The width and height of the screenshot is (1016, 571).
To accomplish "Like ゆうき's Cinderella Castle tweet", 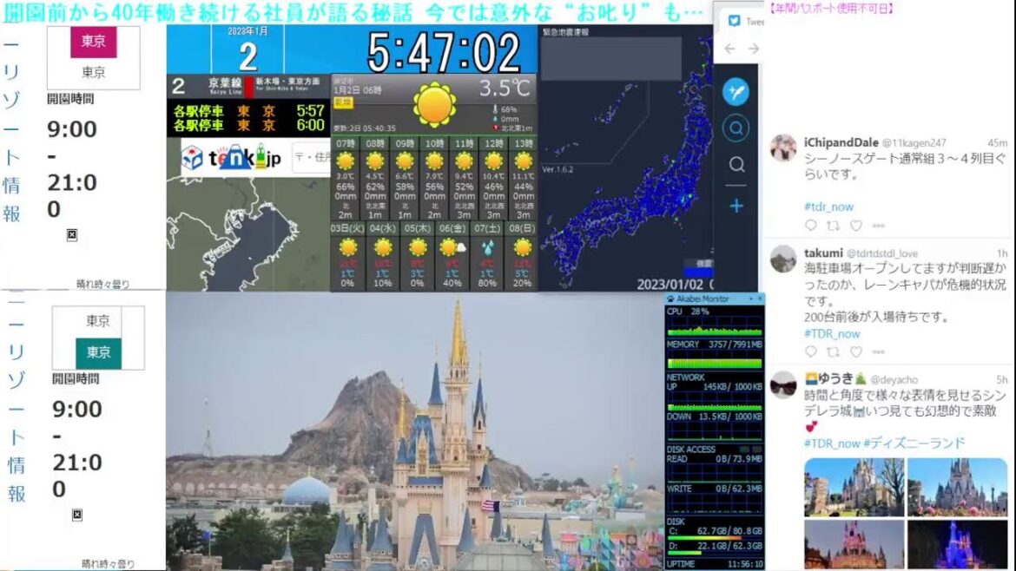I will 855,568.
